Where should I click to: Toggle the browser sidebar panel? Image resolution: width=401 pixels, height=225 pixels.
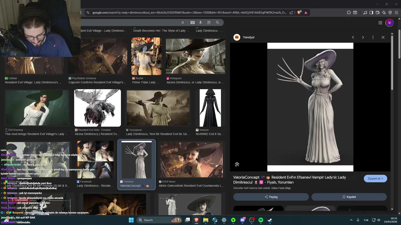(371, 12)
